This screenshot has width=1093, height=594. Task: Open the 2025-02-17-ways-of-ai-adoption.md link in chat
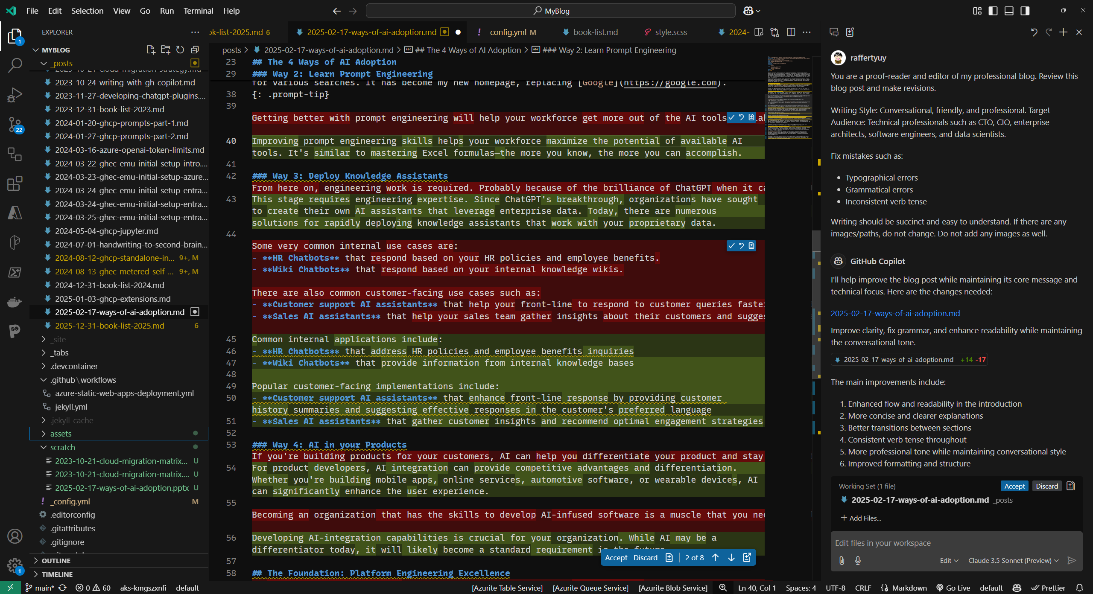(x=895, y=313)
